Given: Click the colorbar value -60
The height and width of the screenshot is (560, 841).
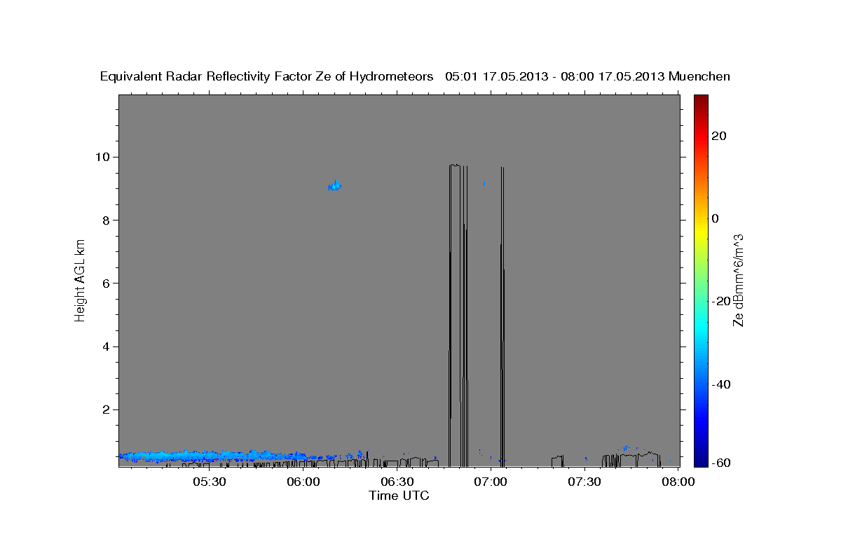Looking at the screenshot, I should [x=720, y=463].
